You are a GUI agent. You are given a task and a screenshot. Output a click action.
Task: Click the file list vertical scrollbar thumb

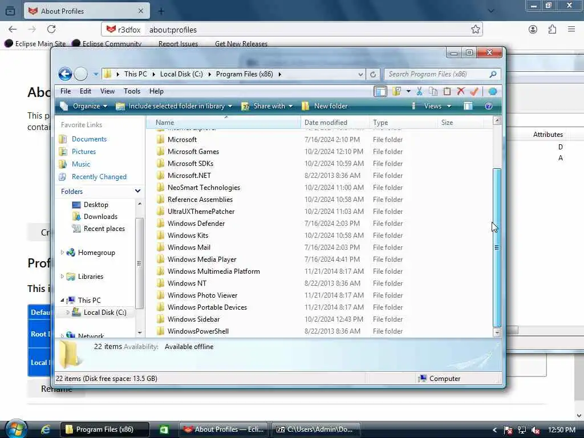pyautogui.click(x=497, y=248)
